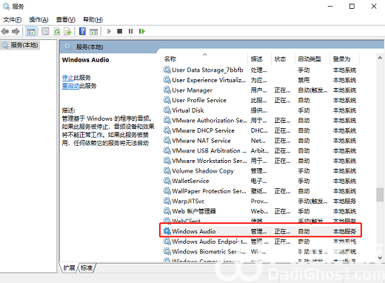Viewport: 385px width, 283px height.
Task: Select the Volume Shadow Copy service
Action: point(260,171)
